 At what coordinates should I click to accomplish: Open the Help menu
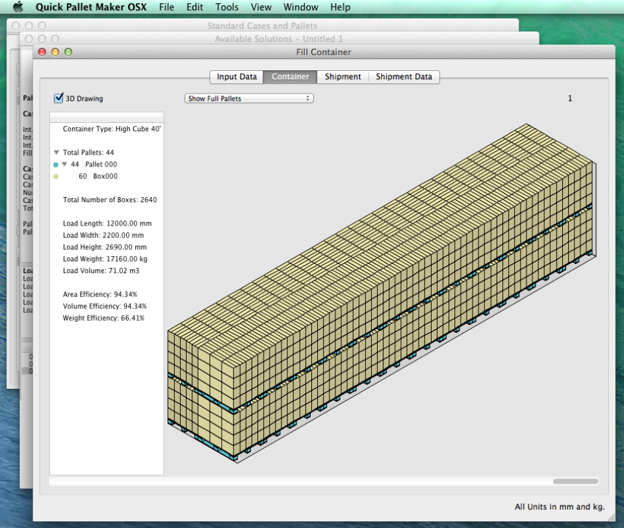[x=340, y=7]
